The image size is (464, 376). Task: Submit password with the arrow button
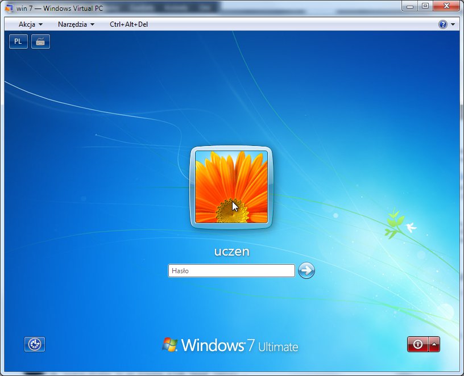tap(306, 270)
